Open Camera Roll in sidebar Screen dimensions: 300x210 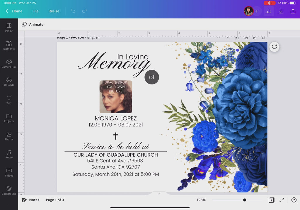click(x=9, y=64)
